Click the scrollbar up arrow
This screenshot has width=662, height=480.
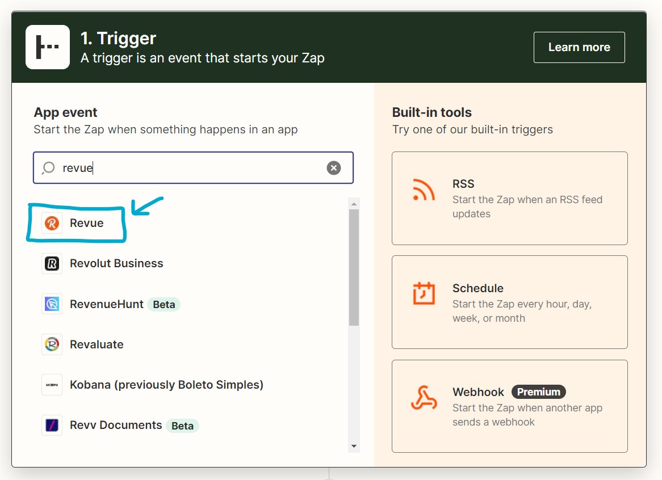[x=354, y=204]
